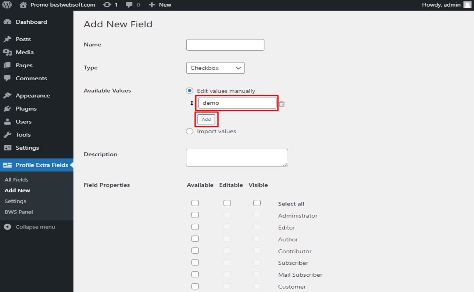Check Available for Editor role

(x=195, y=227)
